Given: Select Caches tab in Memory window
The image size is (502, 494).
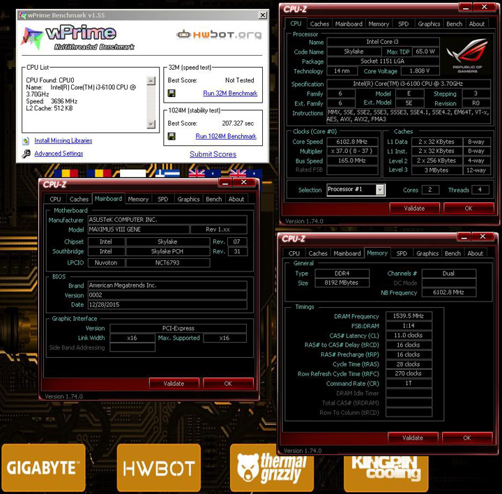Looking at the screenshot, I should click(x=318, y=253).
